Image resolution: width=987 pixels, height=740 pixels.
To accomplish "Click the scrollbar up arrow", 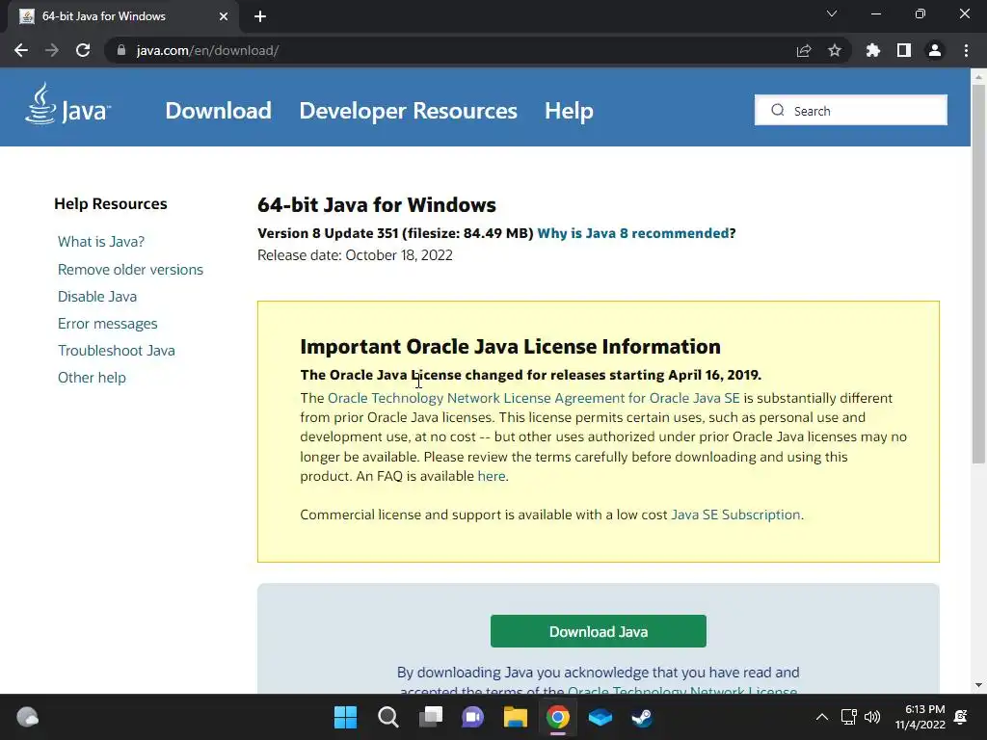I will (x=978, y=77).
